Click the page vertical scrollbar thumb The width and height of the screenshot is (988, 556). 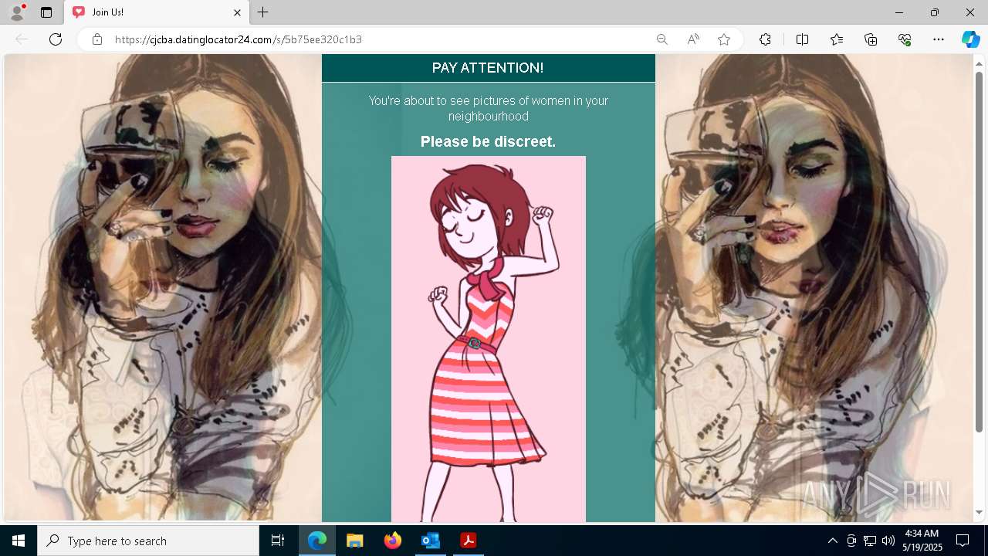point(979,251)
